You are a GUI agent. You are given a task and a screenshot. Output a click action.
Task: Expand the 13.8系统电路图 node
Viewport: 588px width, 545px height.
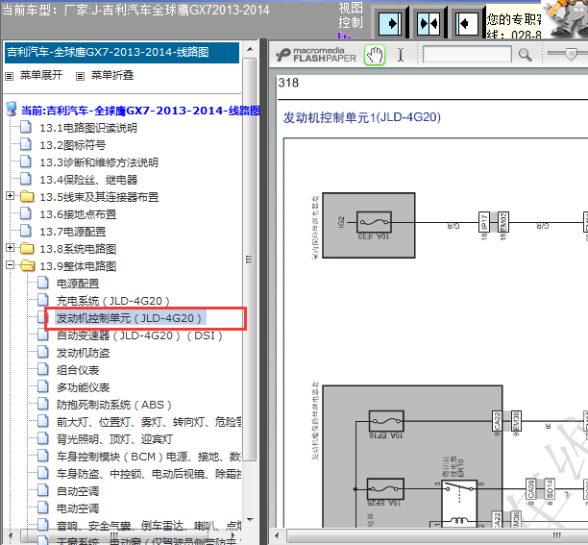11,247
